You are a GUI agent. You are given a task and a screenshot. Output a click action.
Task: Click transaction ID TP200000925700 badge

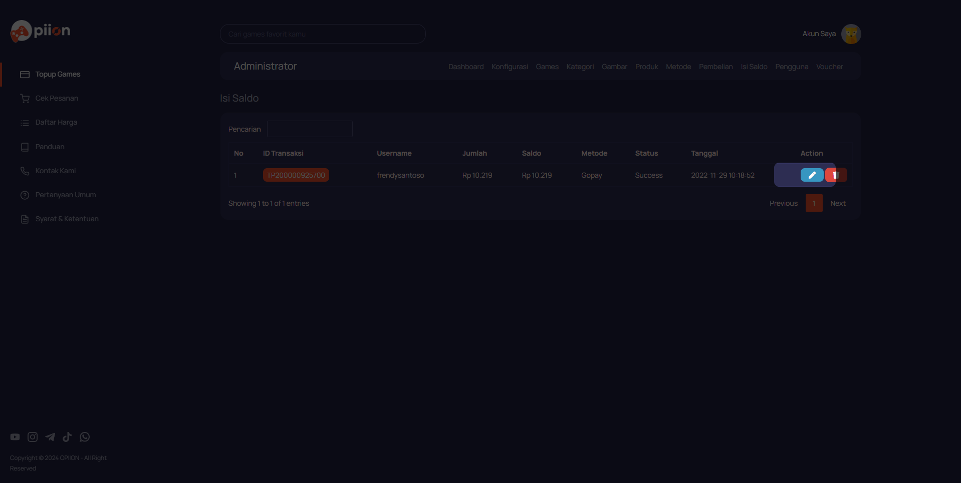click(296, 175)
